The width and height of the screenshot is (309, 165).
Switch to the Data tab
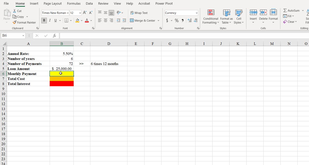89,3
